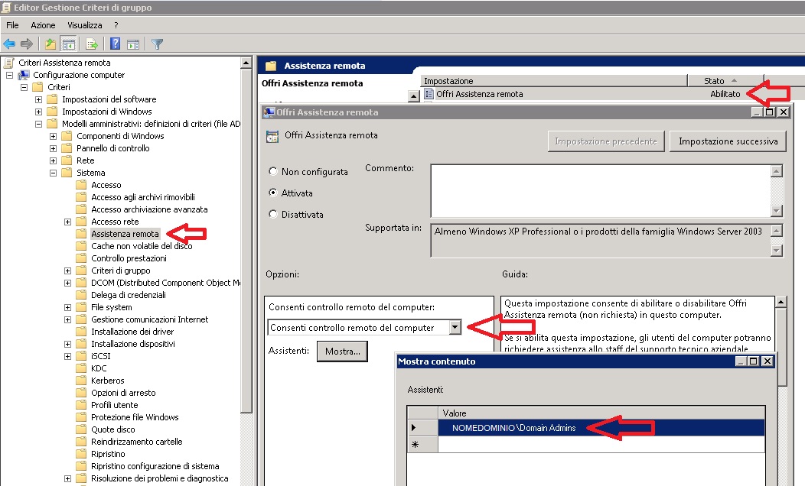Choose the 'Disattivata' radio button
The height and width of the screenshot is (486, 805).
pos(272,215)
